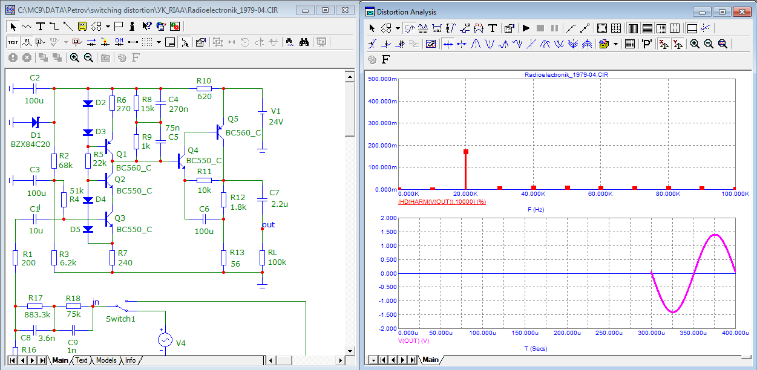Image resolution: width=757 pixels, height=370 pixels.
Task: Click the zoom out magnifier in Distortion Analysis
Action: coord(708,44)
